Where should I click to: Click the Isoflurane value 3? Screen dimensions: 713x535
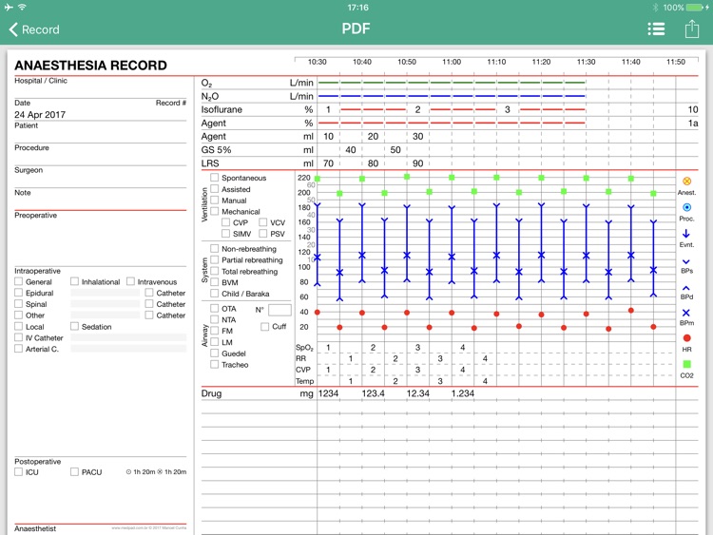[x=508, y=109]
